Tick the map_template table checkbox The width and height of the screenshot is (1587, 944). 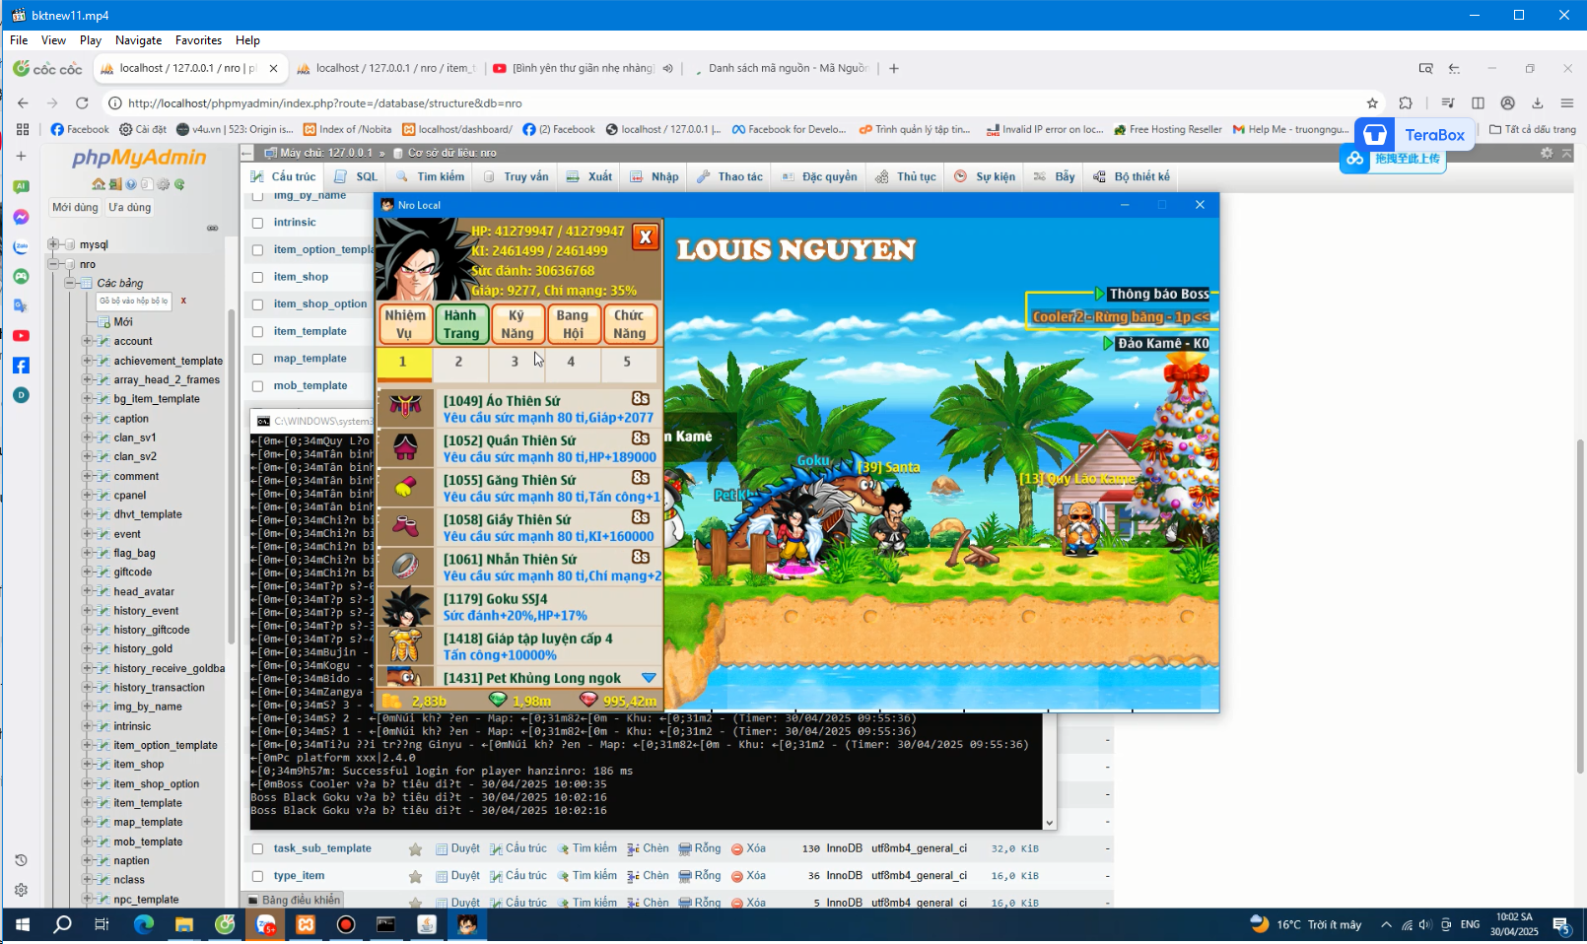tap(257, 359)
